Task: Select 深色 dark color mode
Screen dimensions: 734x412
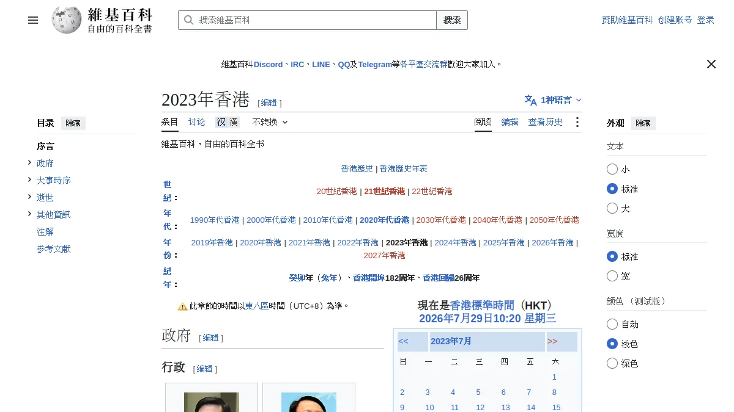Action: pyautogui.click(x=612, y=363)
